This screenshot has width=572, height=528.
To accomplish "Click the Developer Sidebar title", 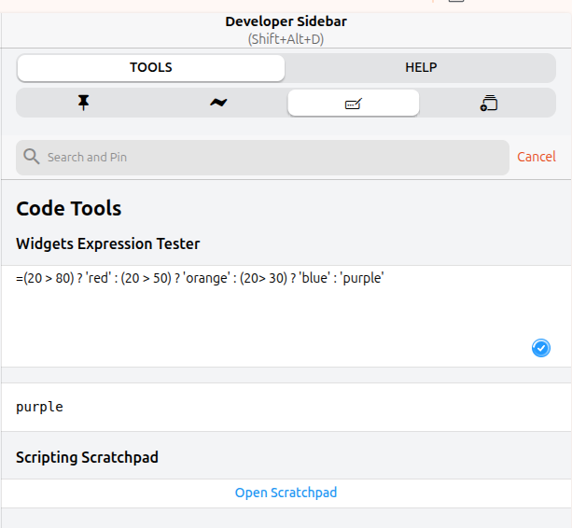I will click(286, 21).
